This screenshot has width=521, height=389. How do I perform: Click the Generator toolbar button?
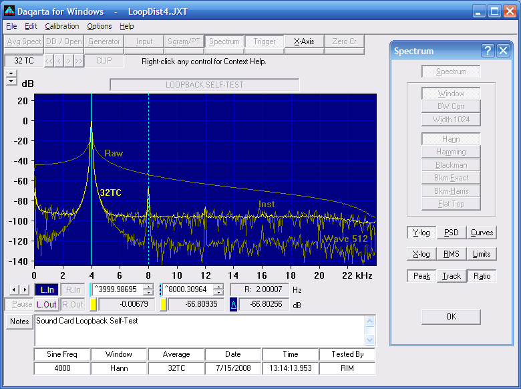(x=104, y=41)
